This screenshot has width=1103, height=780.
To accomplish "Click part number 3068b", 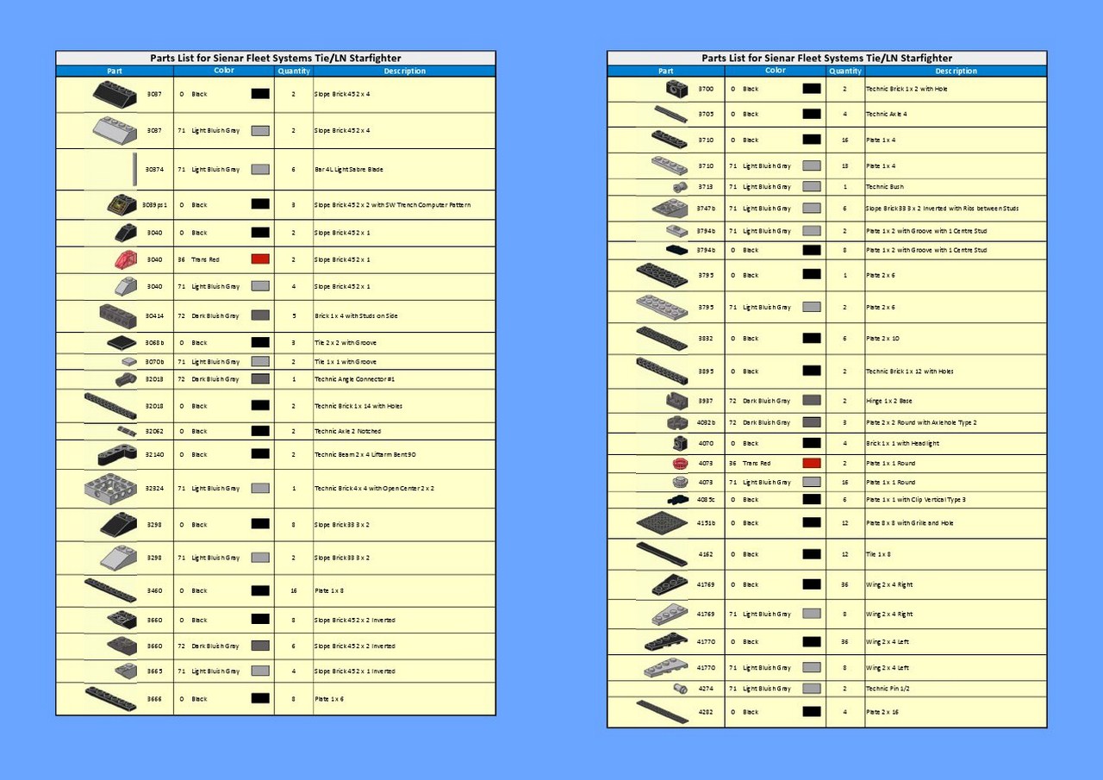I will [x=155, y=343].
